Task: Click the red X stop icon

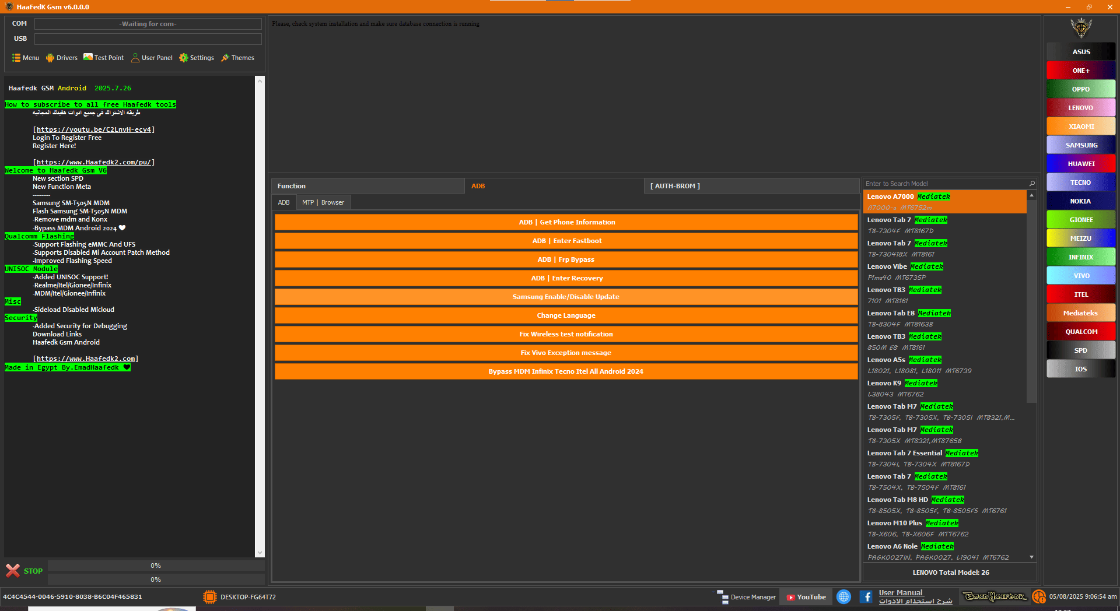Action: pos(13,571)
